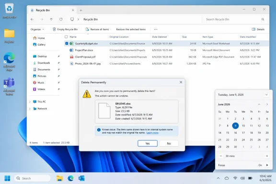Open Music in navigation pane
Image resolution: width=276 pixels, height=184 pixels.
click(x=38, y=82)
